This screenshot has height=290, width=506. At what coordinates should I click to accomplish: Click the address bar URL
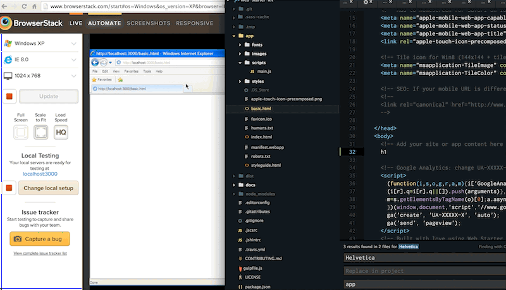137,6
